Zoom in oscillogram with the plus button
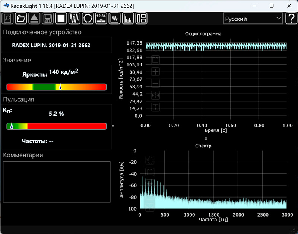The height and width of the screenshot is (234, 298). [156, 72]
